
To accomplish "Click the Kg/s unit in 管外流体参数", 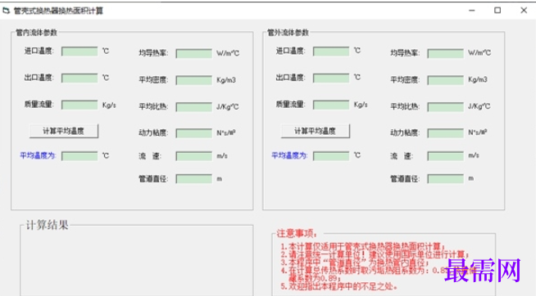I will pyautogui.click(x=361, y=105).
